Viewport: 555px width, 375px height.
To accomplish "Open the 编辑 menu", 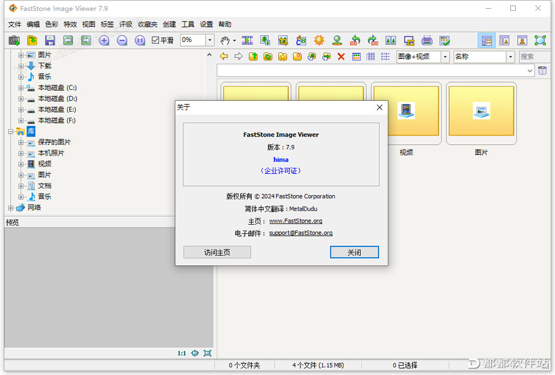I will (33, 24).
